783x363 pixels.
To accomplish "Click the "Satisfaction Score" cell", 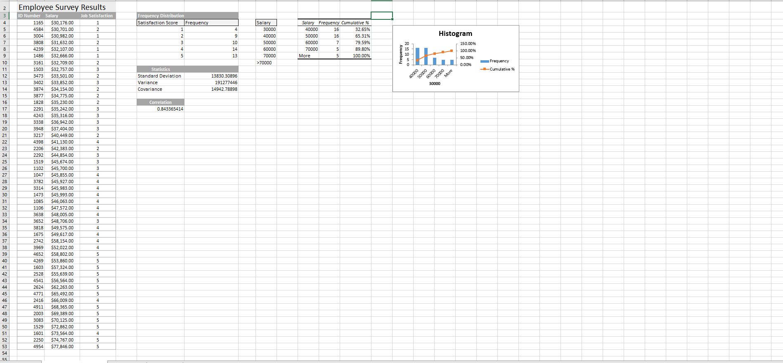I will click(x=161, y=23).
